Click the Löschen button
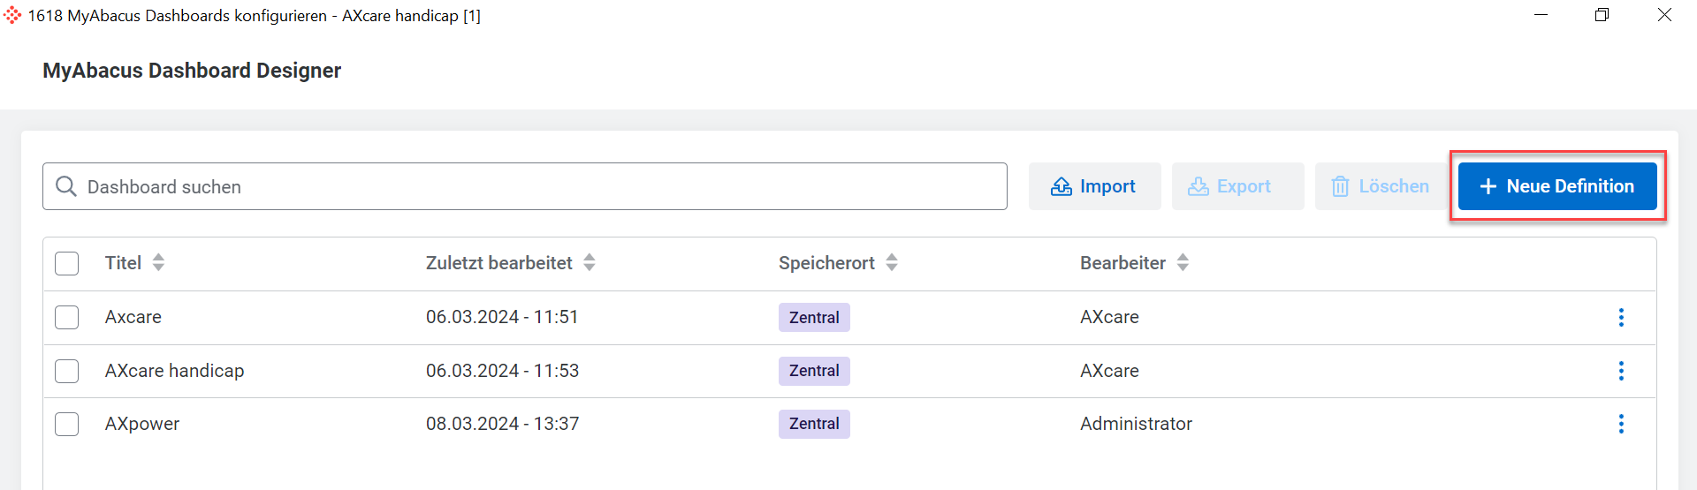 (x=1381, y=186)
